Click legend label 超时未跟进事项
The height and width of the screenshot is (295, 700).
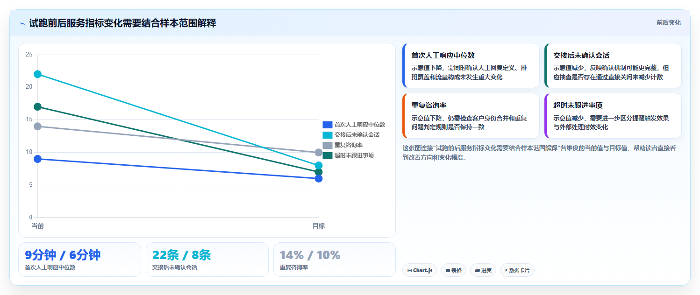pyautogui.click(x=354, y=155)
